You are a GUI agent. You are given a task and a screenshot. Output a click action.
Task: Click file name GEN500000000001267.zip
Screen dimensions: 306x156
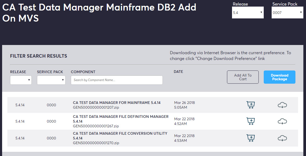click(x=96, y=126)
